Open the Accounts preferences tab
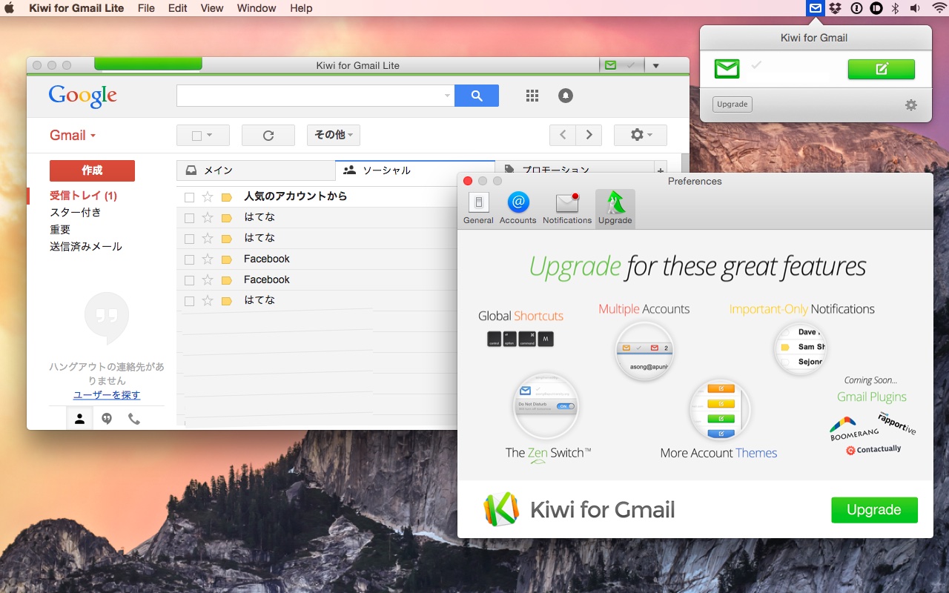The image size is (949, 593). coord(518,208)
